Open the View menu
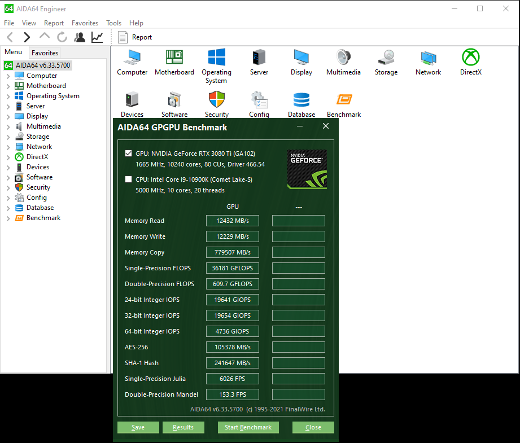 tap(29, 23)
